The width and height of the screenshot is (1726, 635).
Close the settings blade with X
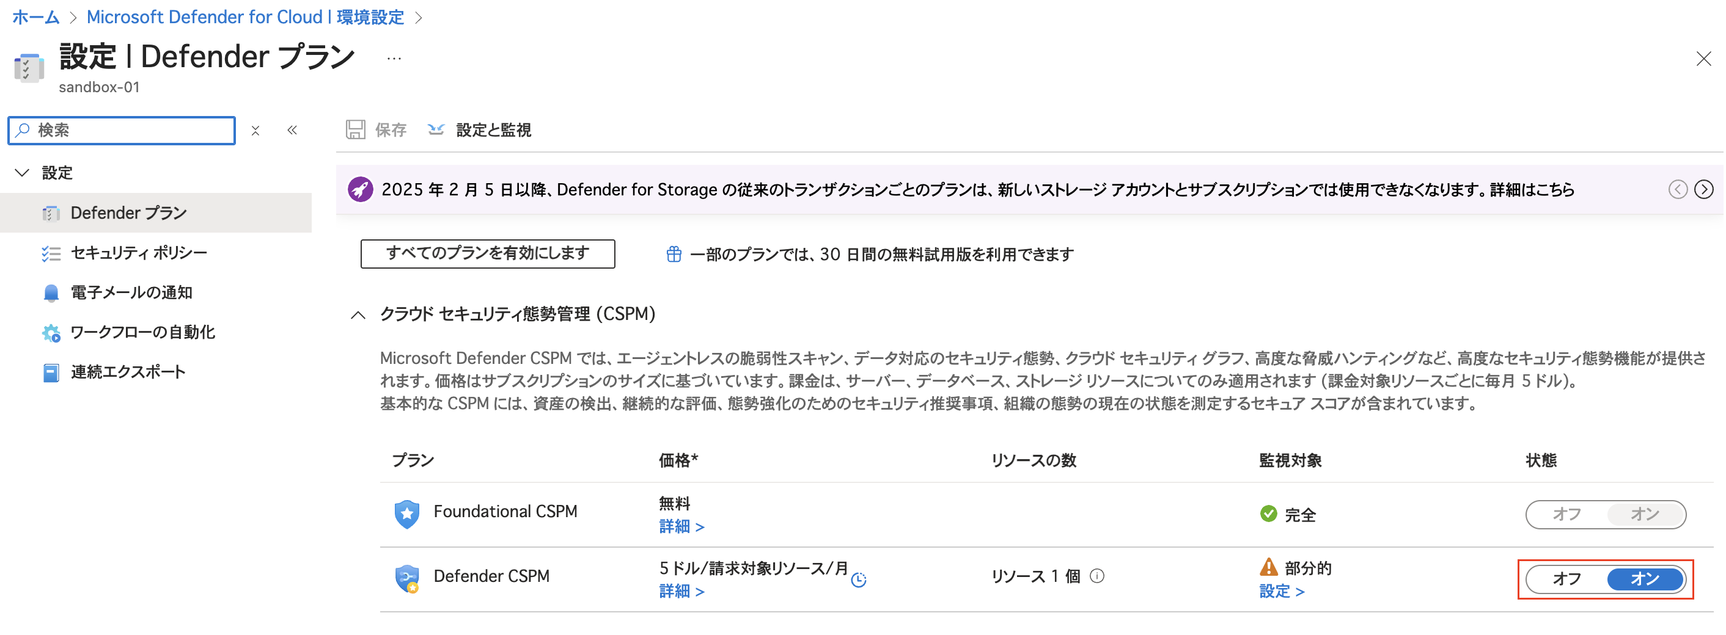pos(1703,59)
